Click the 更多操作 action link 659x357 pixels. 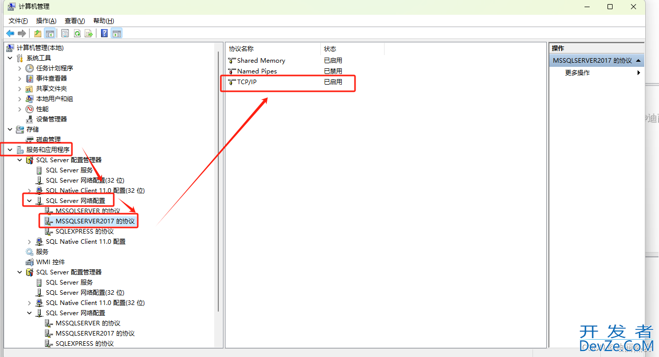click(x=577, y=72)
